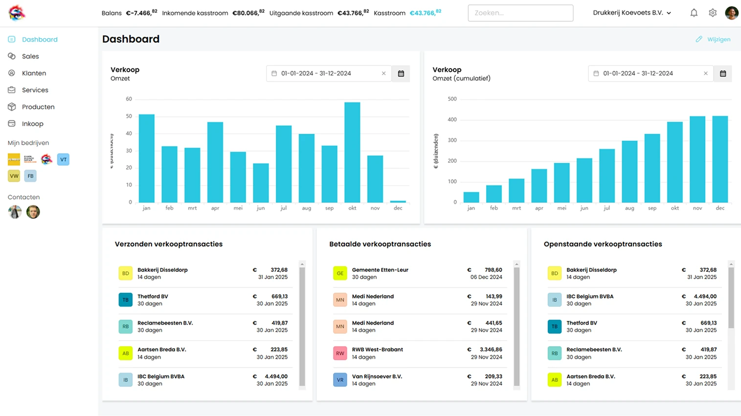Expand the Drukkerij Koevoets B.V. company dropdown

tap(632, 13)
